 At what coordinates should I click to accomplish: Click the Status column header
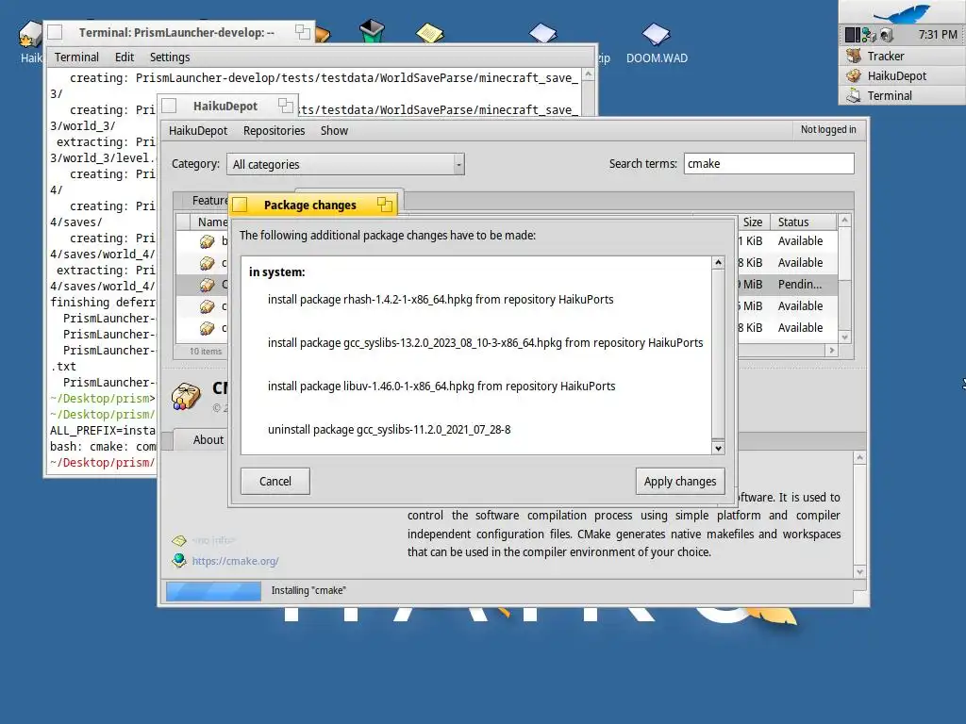point(804,222)
